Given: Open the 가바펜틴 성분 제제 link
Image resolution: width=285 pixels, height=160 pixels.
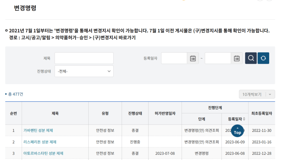Looking at the screenshot, I should point(38,130).
